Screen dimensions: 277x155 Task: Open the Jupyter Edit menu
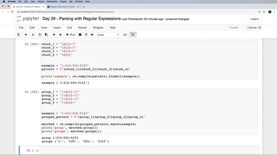tap(32, 28)
